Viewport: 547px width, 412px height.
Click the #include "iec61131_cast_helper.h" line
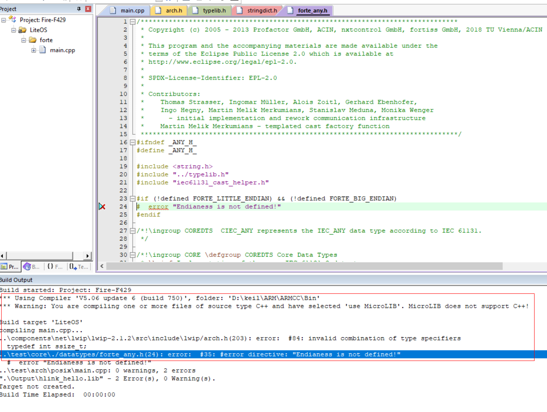click(203, 182)
